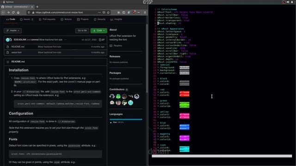Open the Firefox Library

(119, 12)
